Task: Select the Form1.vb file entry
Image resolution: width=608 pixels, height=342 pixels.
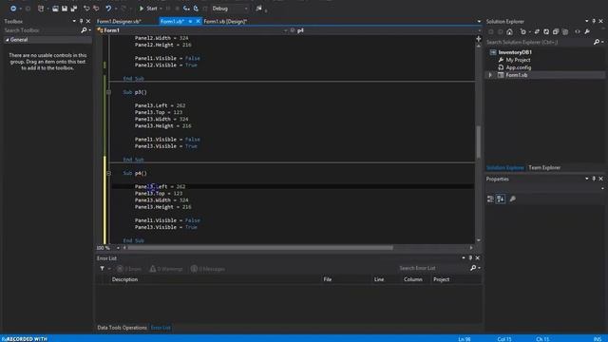Action: pyautogui.click(x=517, y=75)
